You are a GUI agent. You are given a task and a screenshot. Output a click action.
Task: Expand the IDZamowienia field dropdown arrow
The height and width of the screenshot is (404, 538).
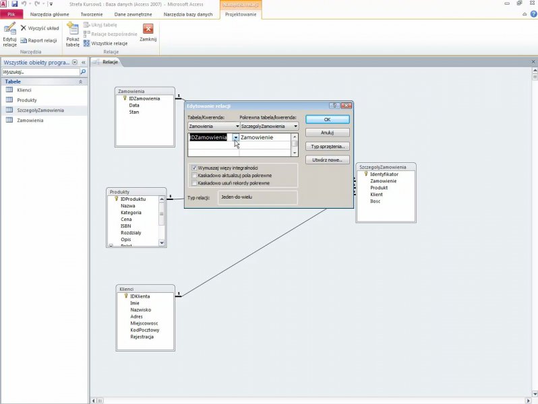tap(236, 137)
